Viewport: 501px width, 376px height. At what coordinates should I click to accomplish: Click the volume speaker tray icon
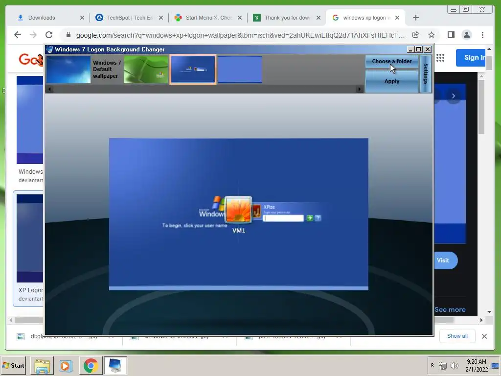[454, 366]
